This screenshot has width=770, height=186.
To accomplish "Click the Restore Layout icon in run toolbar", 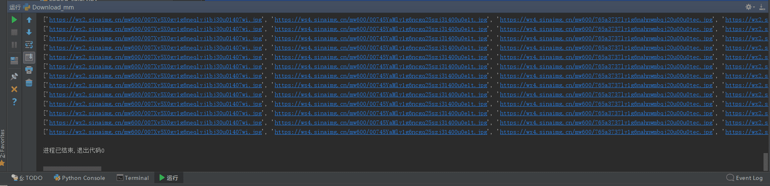I will pos(14,61).
